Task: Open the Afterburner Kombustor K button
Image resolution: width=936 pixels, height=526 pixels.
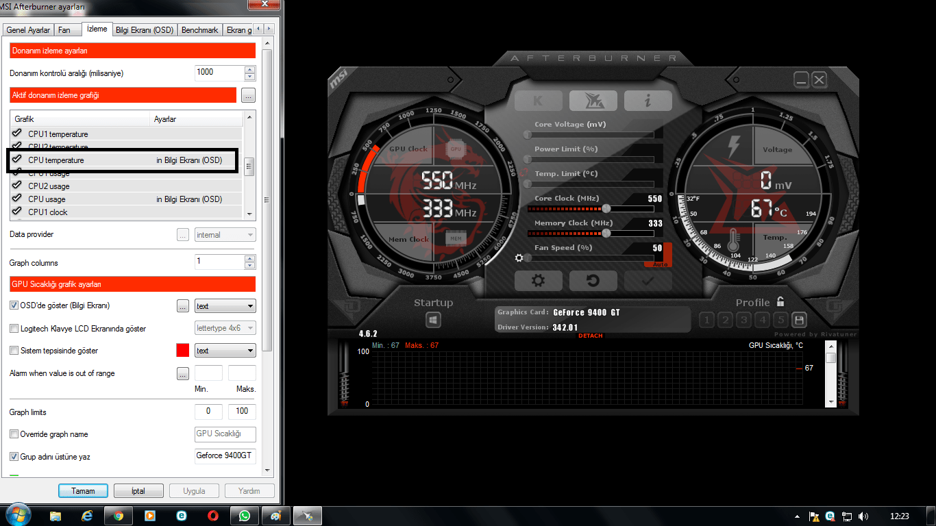Action: click(x=538, y=101)
